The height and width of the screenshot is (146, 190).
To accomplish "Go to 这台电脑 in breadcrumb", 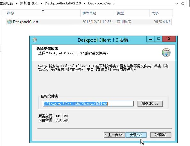I will pos(6,3).
